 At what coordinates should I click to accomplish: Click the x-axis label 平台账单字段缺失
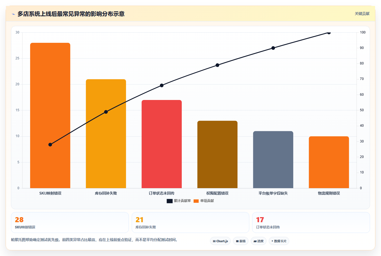click(273, 193)
